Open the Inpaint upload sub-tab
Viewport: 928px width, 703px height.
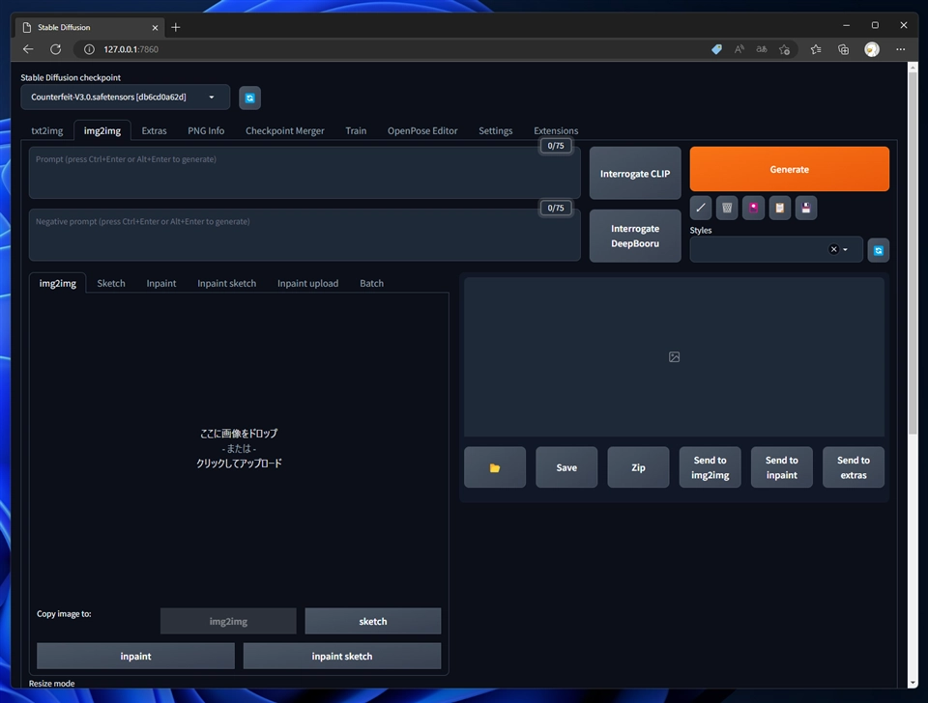pyautogui.click(x=307, y=283)
